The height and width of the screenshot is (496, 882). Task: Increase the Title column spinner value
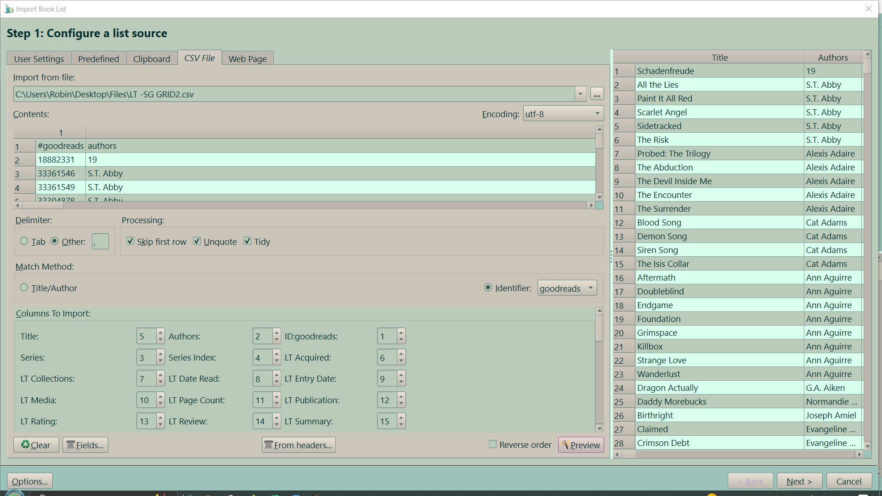pyautogui.click(x=160, y=332)
